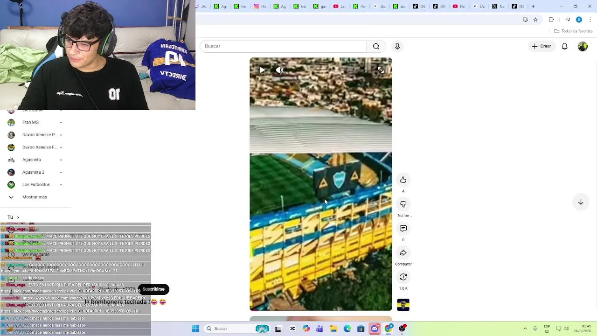Open the Windows Start menu
This screenshot has width=597, height=336.
195,329
